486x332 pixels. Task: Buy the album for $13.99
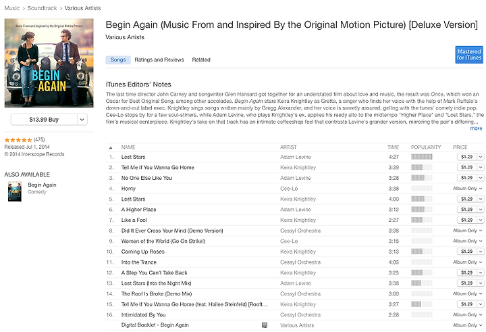point(44,120)
